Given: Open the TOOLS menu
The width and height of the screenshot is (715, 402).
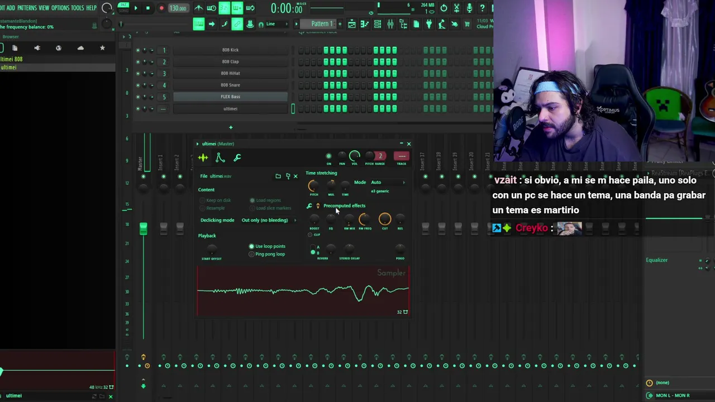Looking at the screenshot, I should tap(78, 8).
